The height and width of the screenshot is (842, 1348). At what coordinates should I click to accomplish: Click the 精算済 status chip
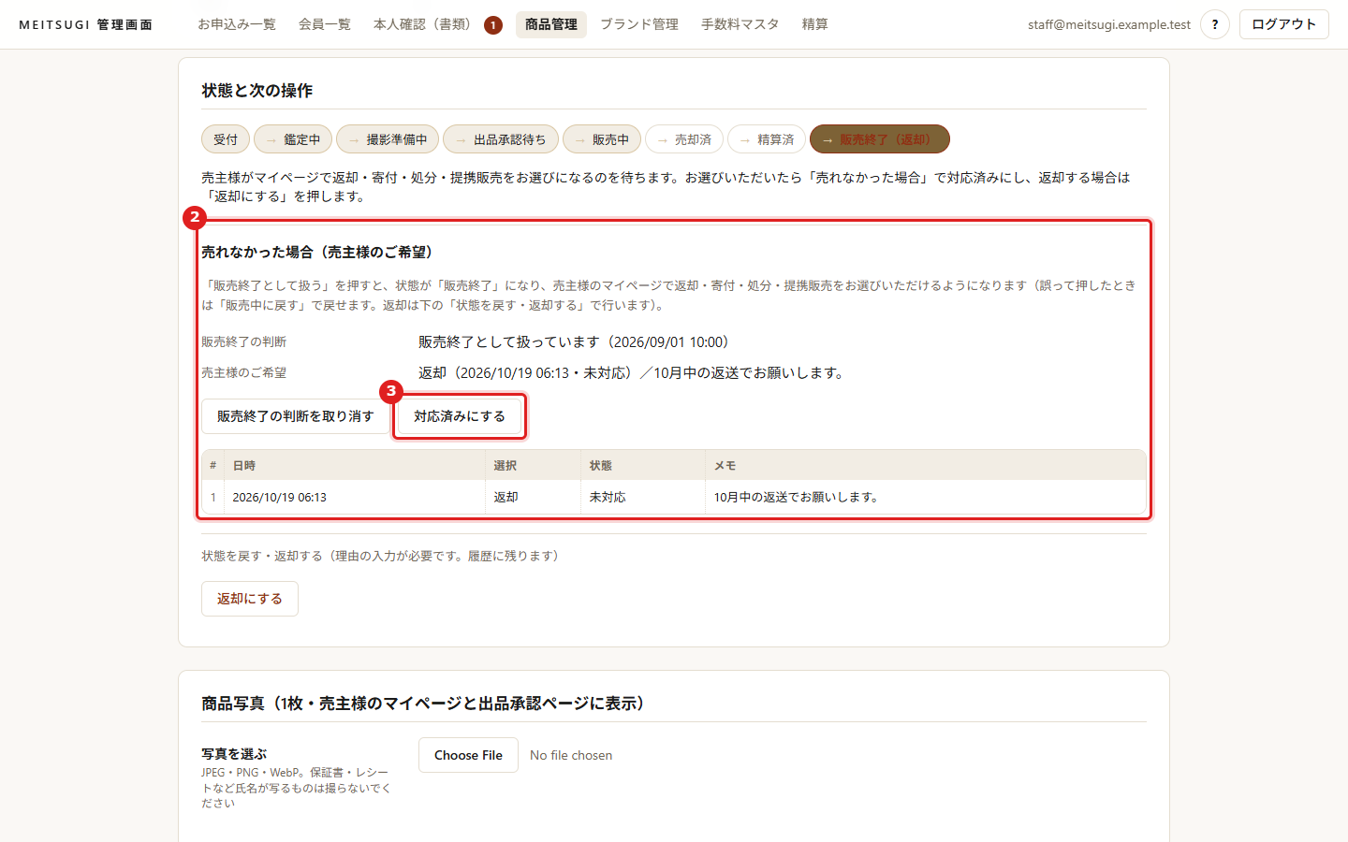tap(767, 139)
